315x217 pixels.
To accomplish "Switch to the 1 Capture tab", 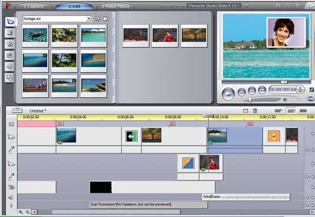I will coord(34,6).
